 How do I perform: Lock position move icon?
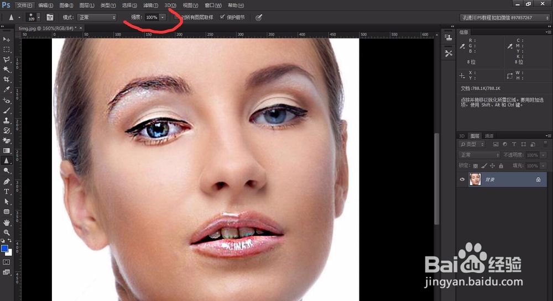click(492, 166)
